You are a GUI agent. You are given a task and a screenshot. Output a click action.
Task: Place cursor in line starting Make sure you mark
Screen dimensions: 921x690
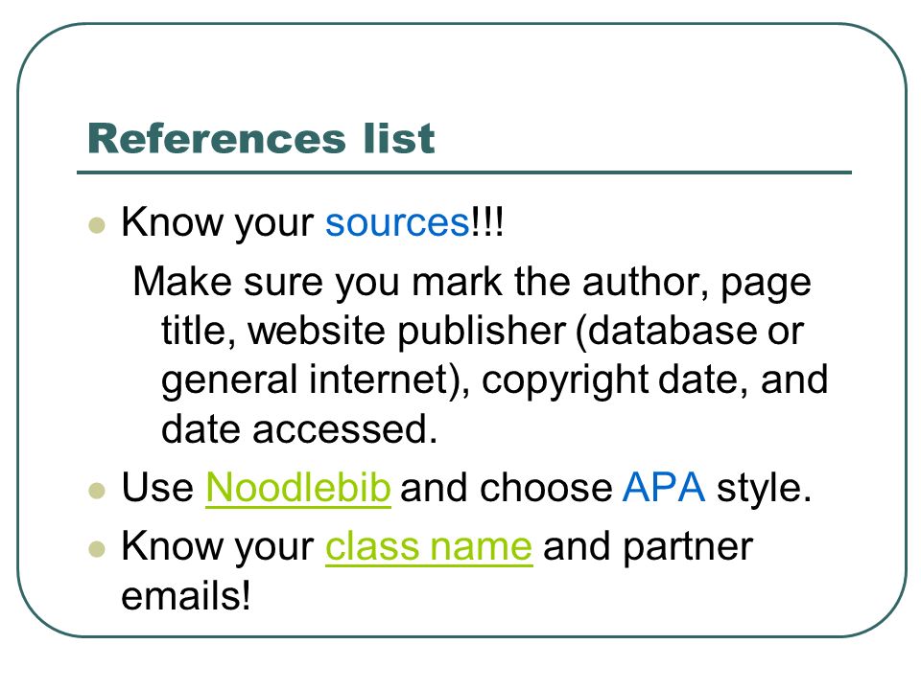pyautogui.click(x=472, y=282)
